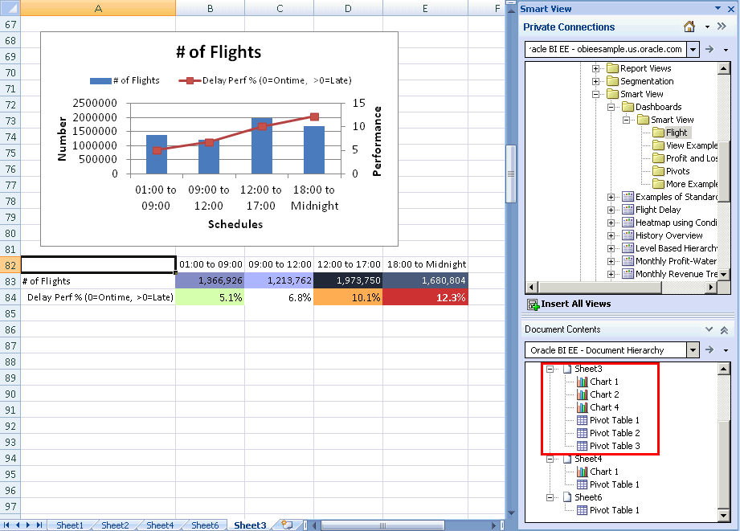Image resolution: width=740 pixels, height=531 pixels.
Task: Select Pivot Table 1 under Sheet6
Action: coord(615,510)
